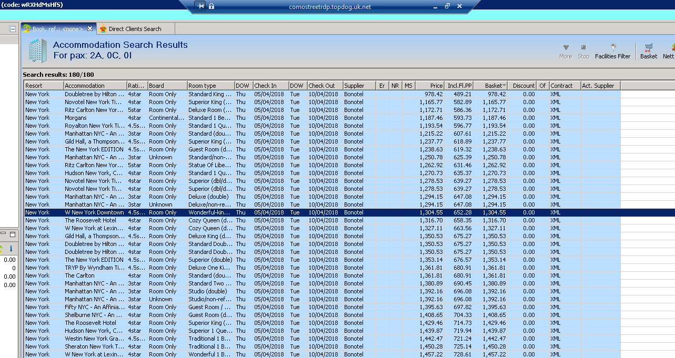This screenshot has width=675, height=358.
Task: Click the MS column header
Action: (x=409, y=86)
